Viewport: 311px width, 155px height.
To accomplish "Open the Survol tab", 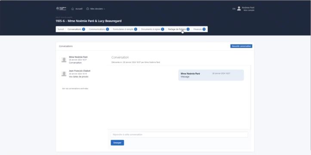I will pyautogui.click(x=61, y=29).
